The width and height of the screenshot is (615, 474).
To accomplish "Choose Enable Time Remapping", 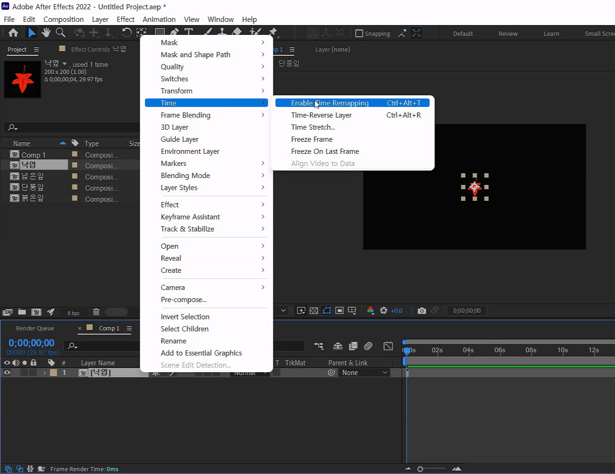I will click(352, 103).
